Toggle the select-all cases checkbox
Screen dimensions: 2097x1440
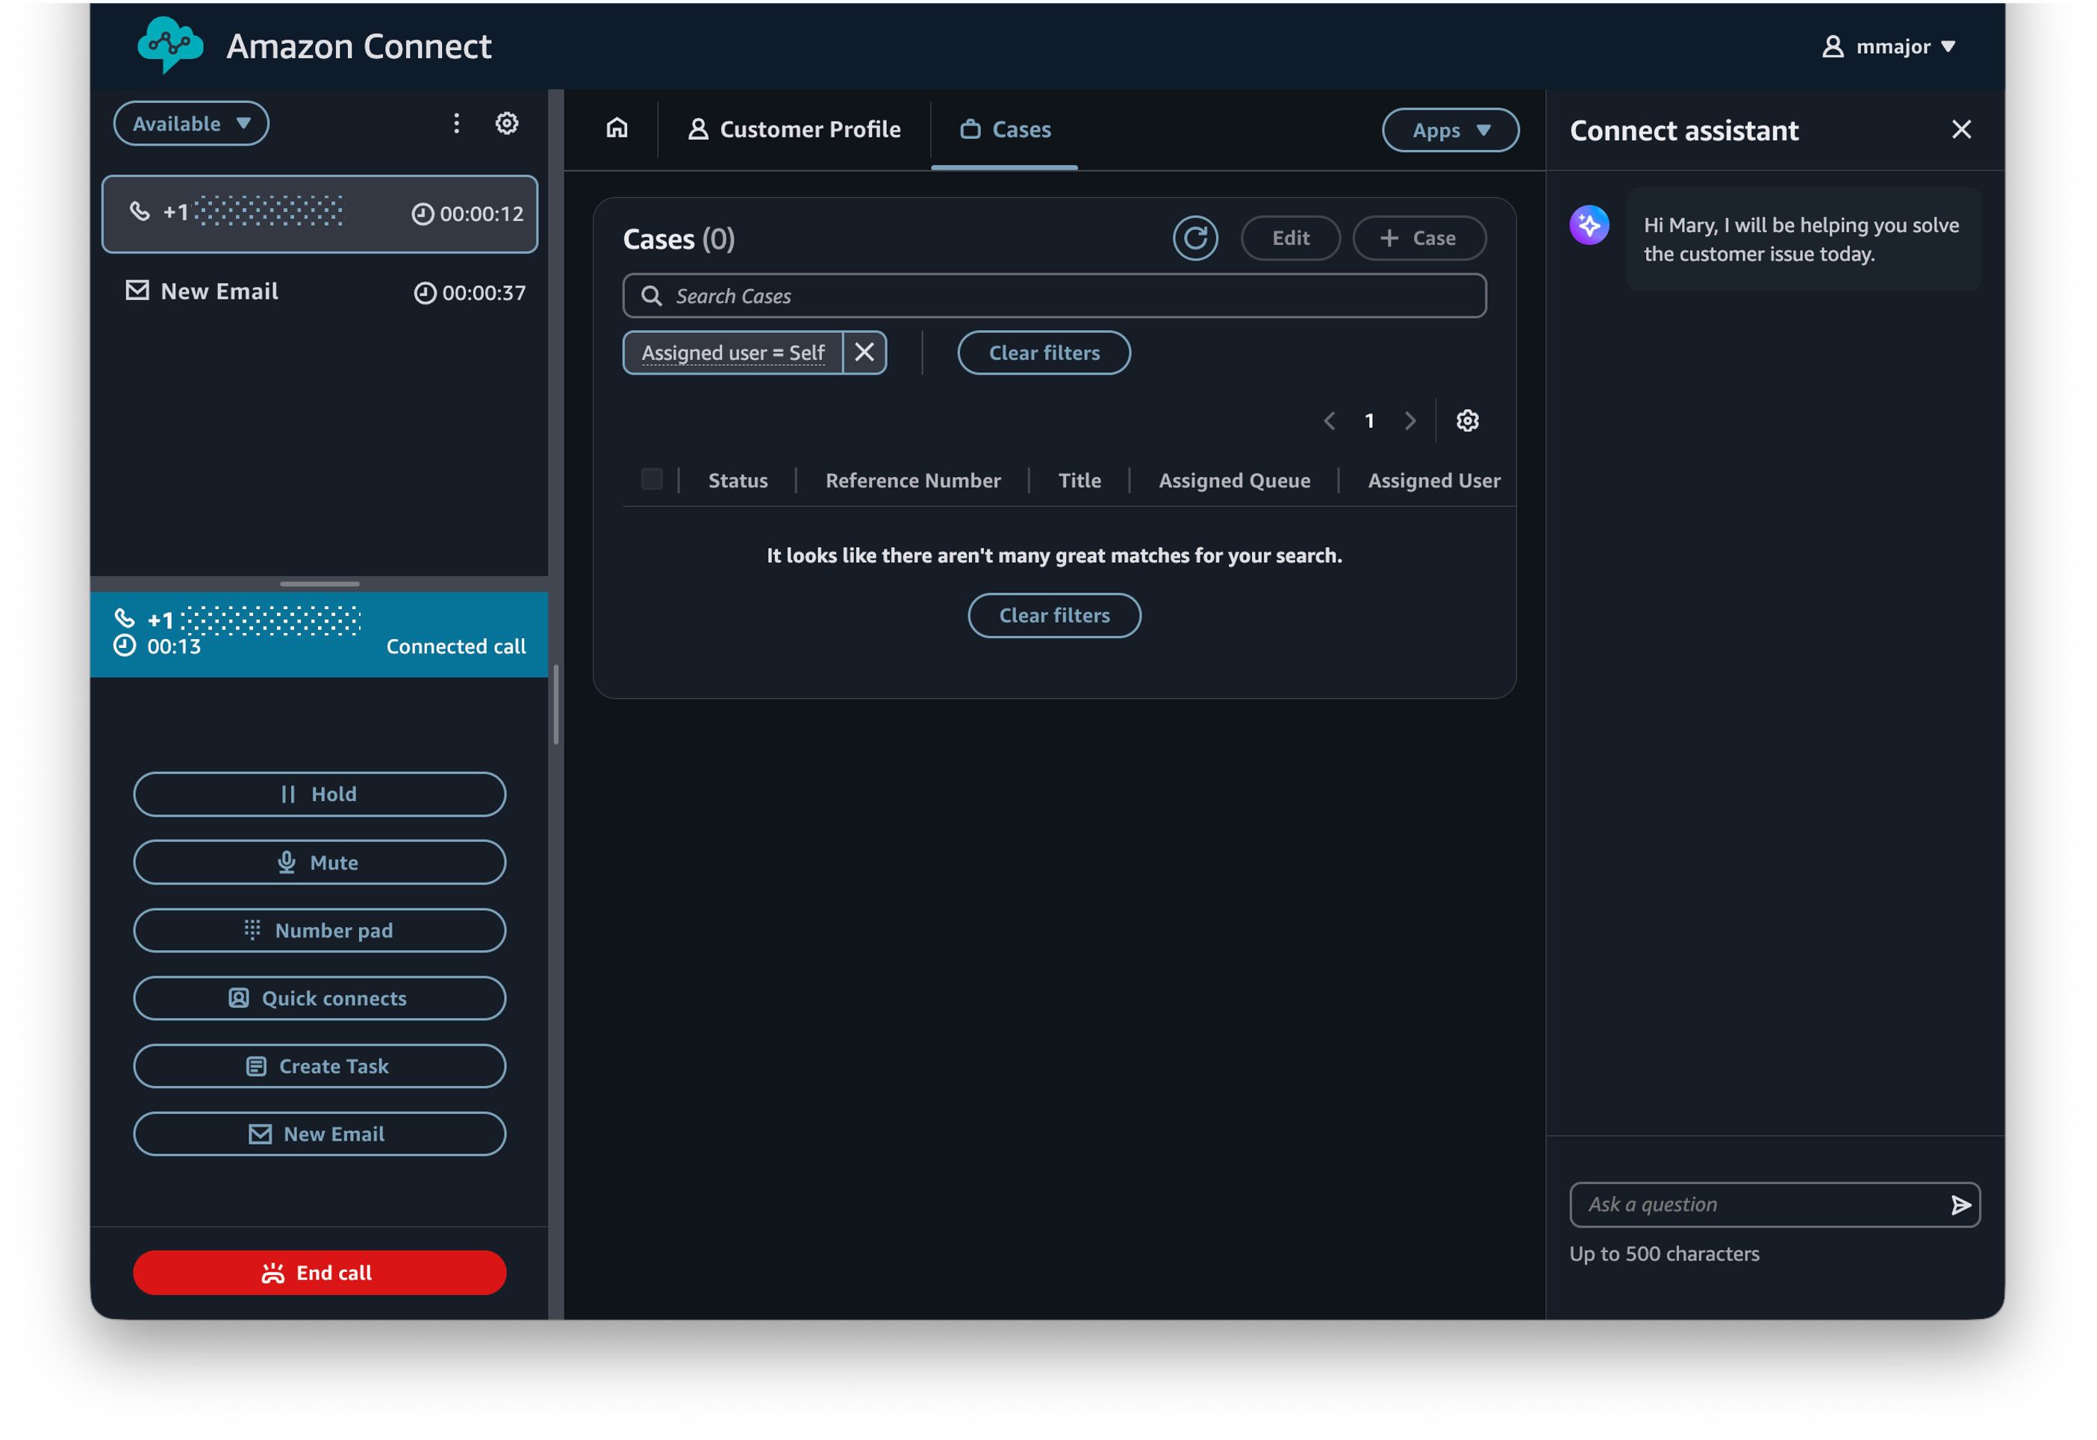click(x=652, y=479)
